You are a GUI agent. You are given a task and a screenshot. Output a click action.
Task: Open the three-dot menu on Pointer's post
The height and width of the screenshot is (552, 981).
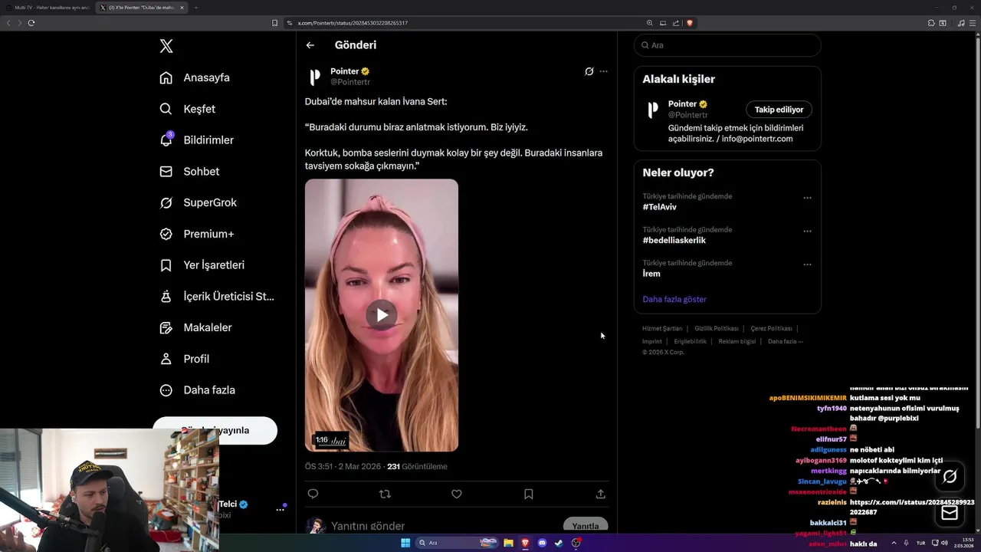[x=603, y=71]
